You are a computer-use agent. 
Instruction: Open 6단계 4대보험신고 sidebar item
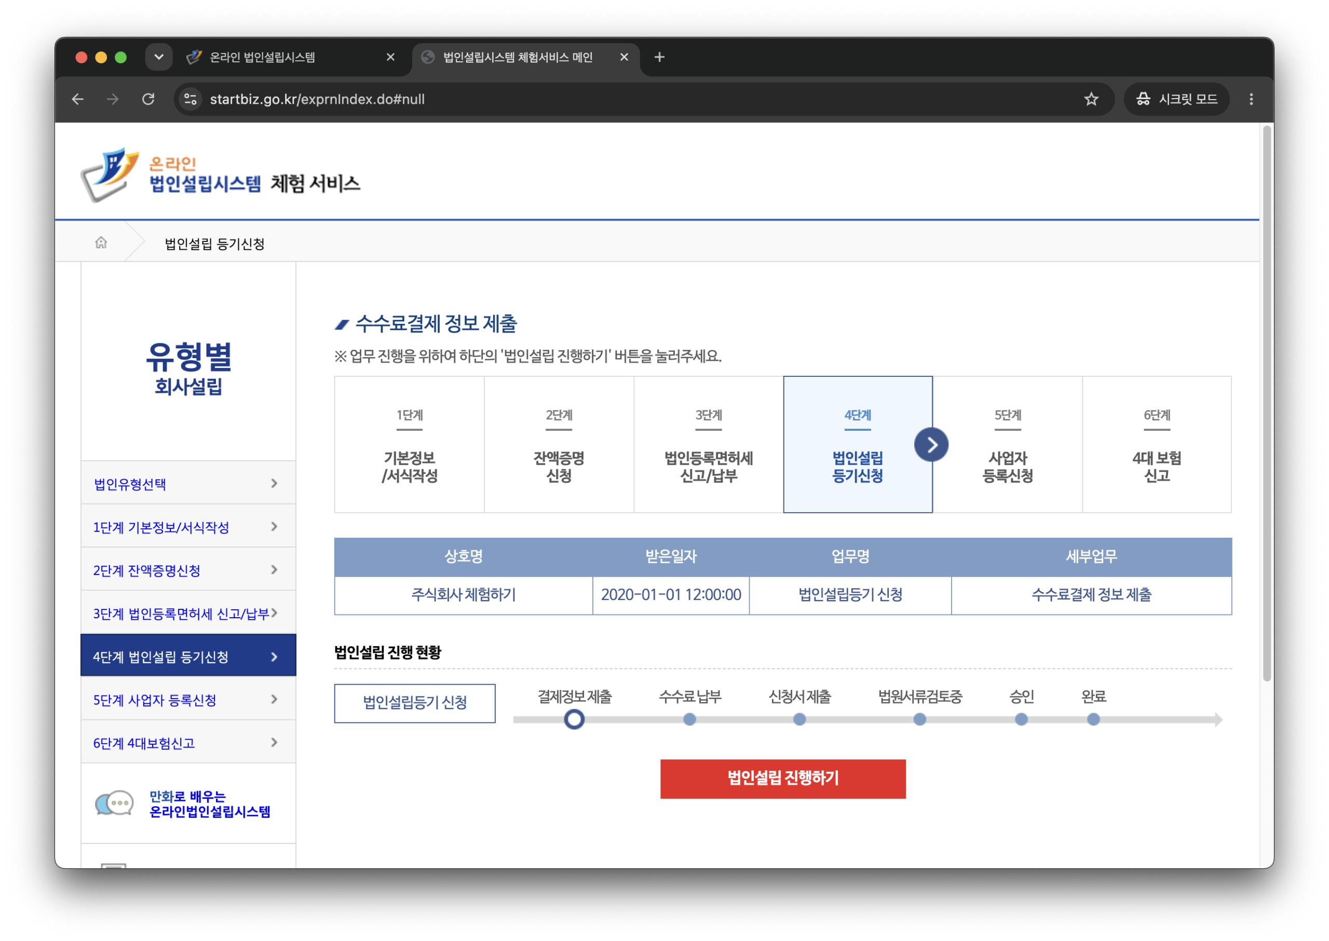click(x=188, y=743)
